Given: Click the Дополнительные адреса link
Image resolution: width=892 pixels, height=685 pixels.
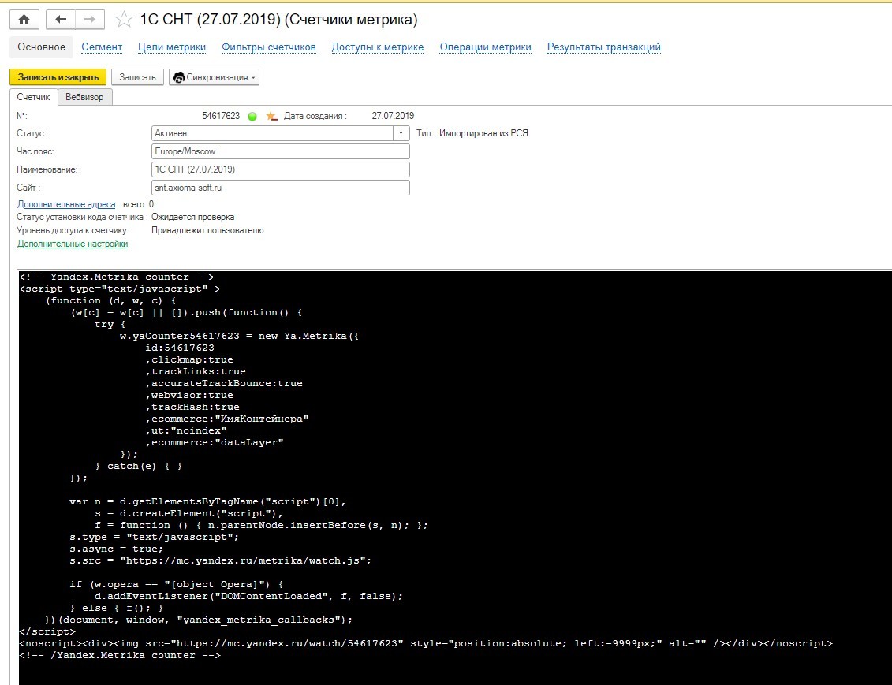Looking at the screenshot, I should click(66, 204).
